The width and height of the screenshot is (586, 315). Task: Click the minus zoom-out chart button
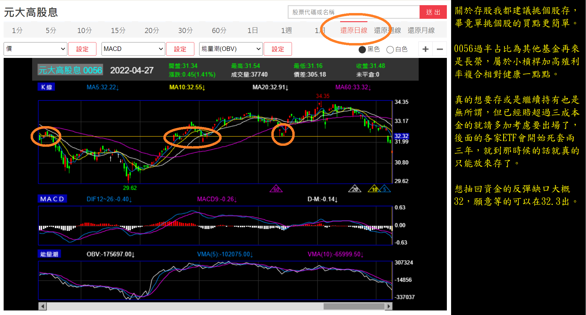[440, 49]
